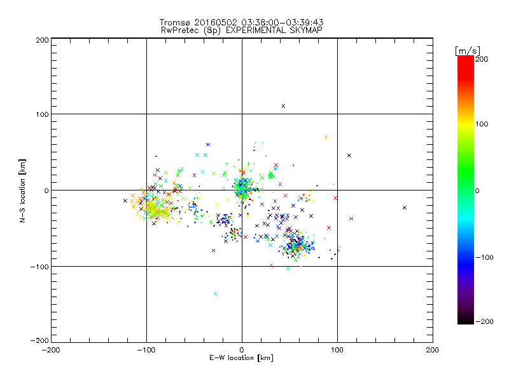
Task: Click the far-right black X near 170 km east
Action: 405,208
